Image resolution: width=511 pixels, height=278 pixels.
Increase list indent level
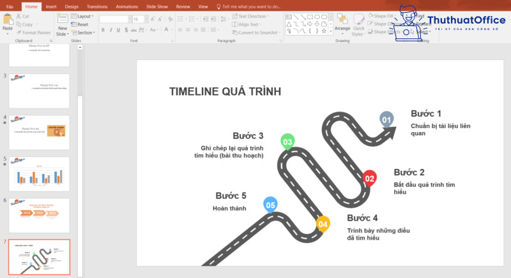coord(213,19)
